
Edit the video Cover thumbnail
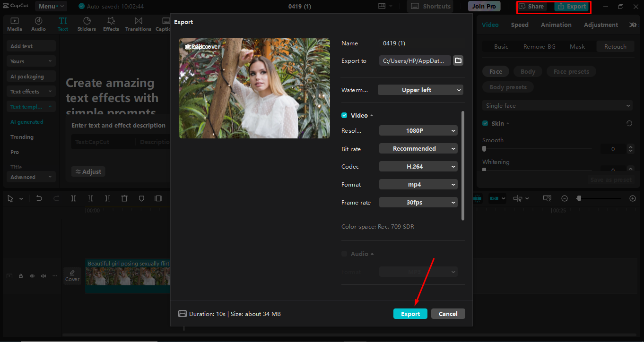pos(72,275)
